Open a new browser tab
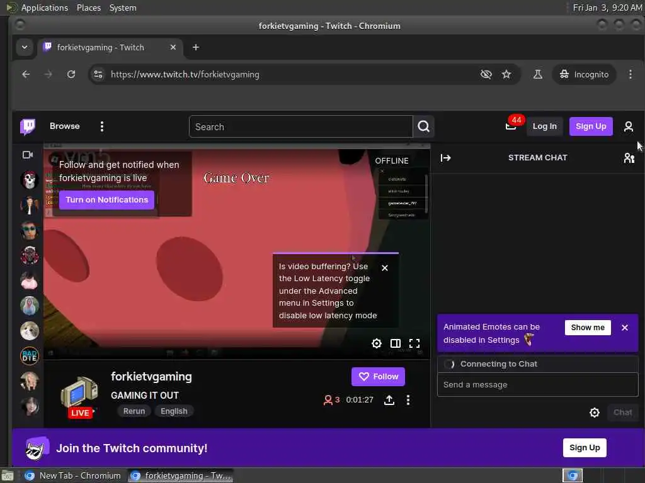The image size is (645, 483). pyautogui.click(x=196, y=47)
